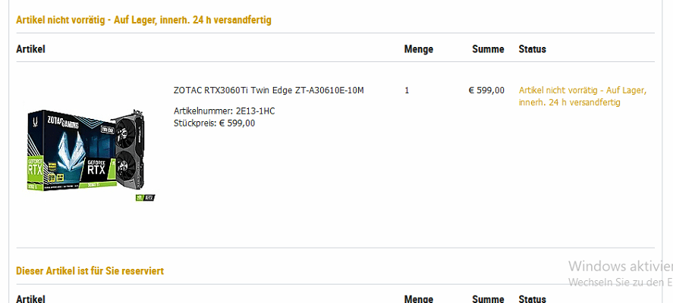Screen dimensions: 673x303
Task: Click the € 599,00 total in the Summe column
Action: coord(486,90)
